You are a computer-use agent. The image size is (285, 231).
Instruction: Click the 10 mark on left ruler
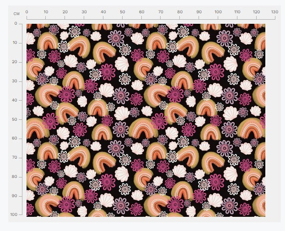click(x=15, y=43)
